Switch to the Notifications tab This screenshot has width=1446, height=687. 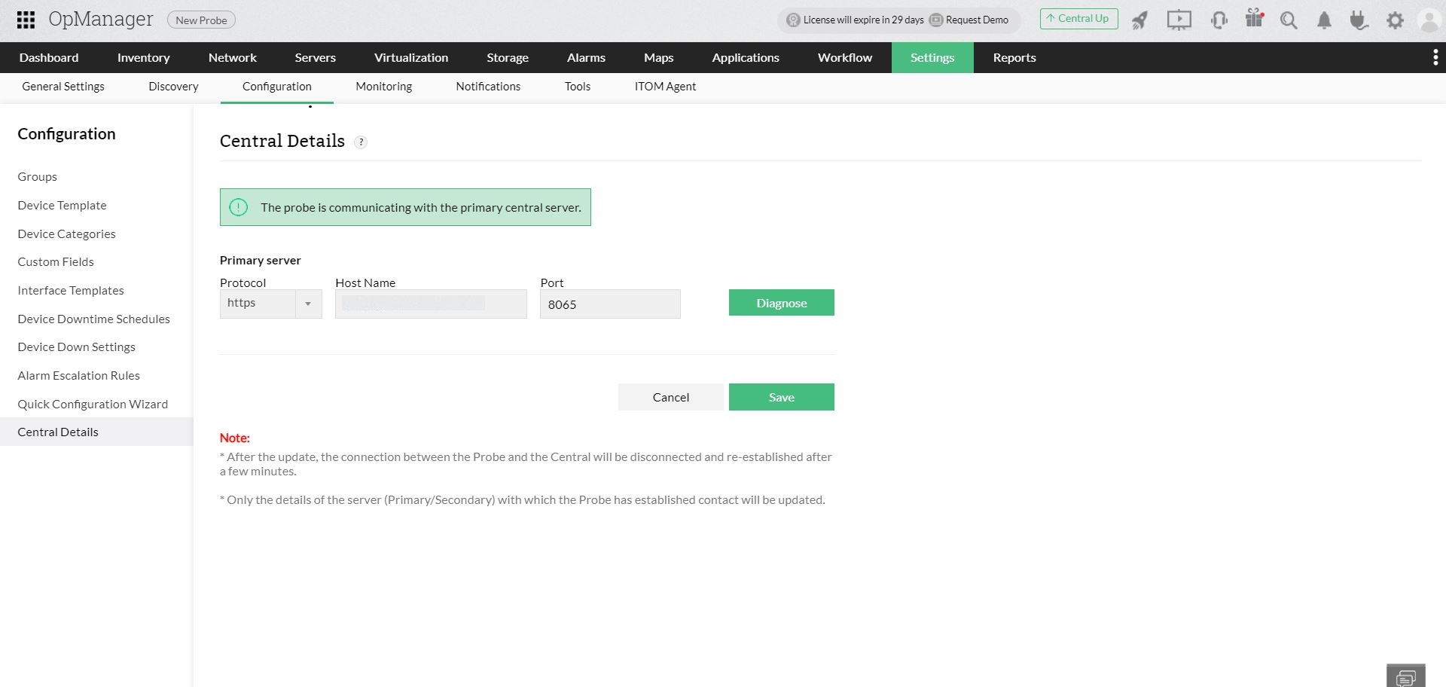[x=488, y=87]
